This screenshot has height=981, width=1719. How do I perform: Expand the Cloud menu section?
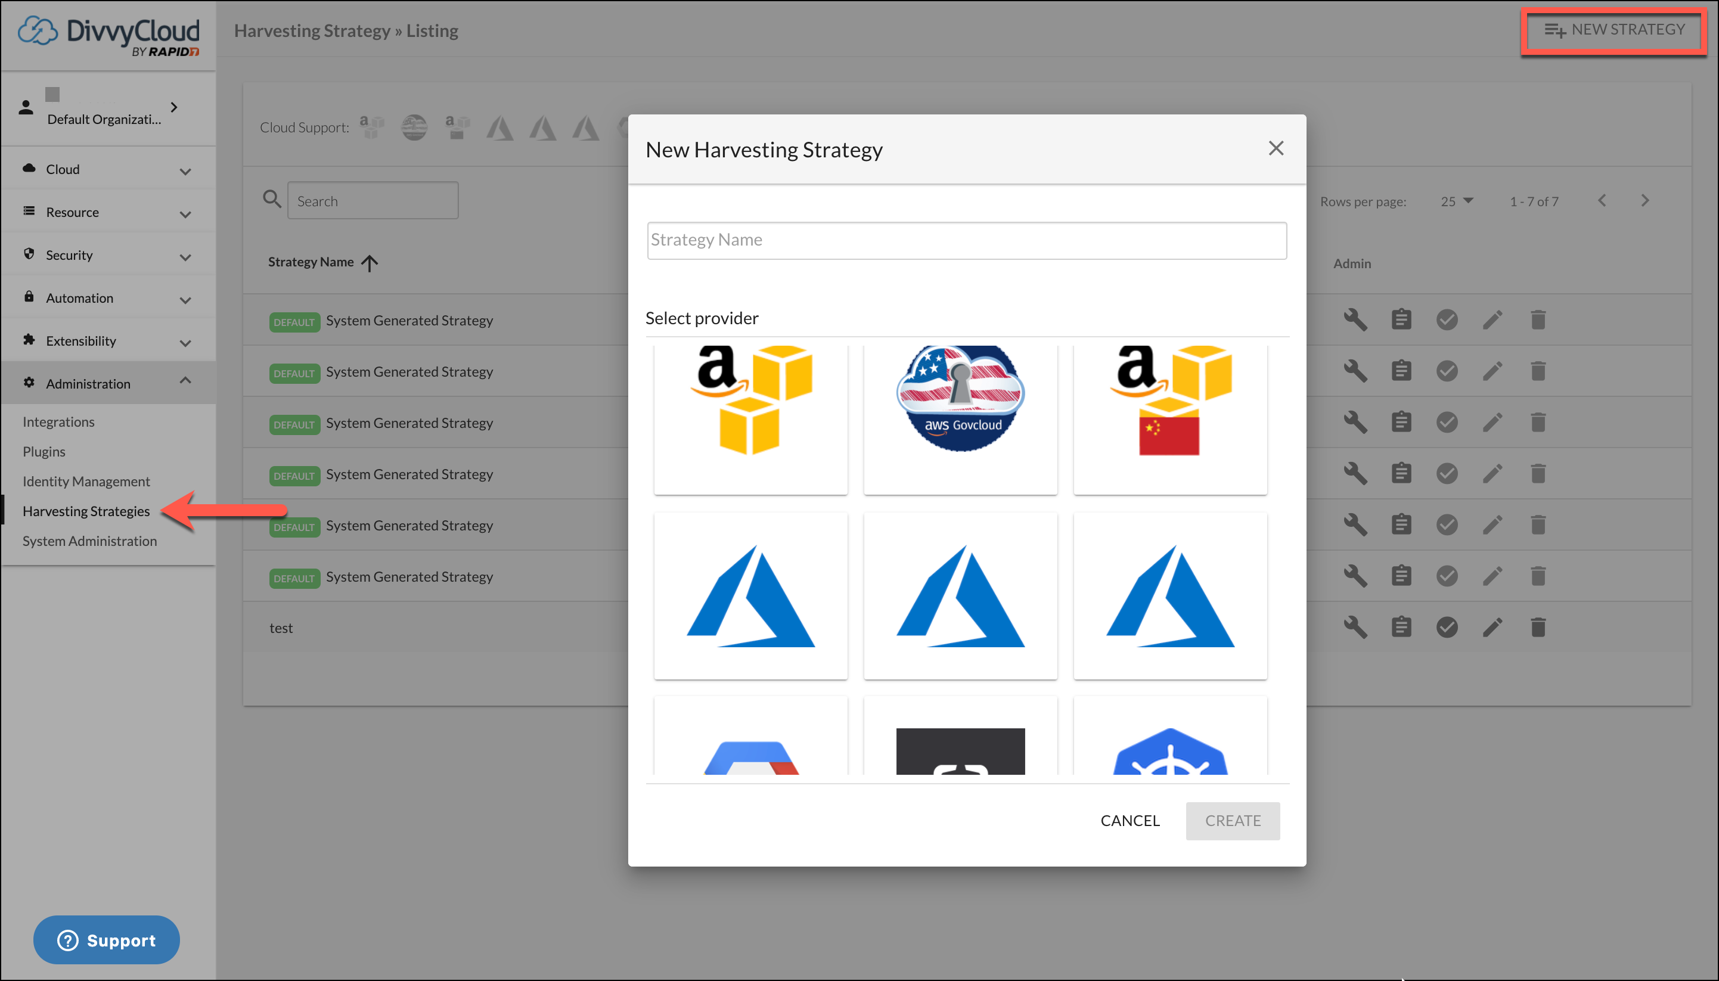click(108, 169)
